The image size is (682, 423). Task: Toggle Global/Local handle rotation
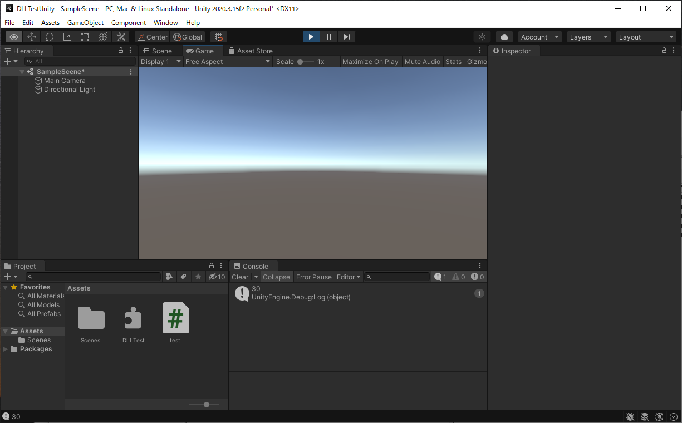coord(188,37)
